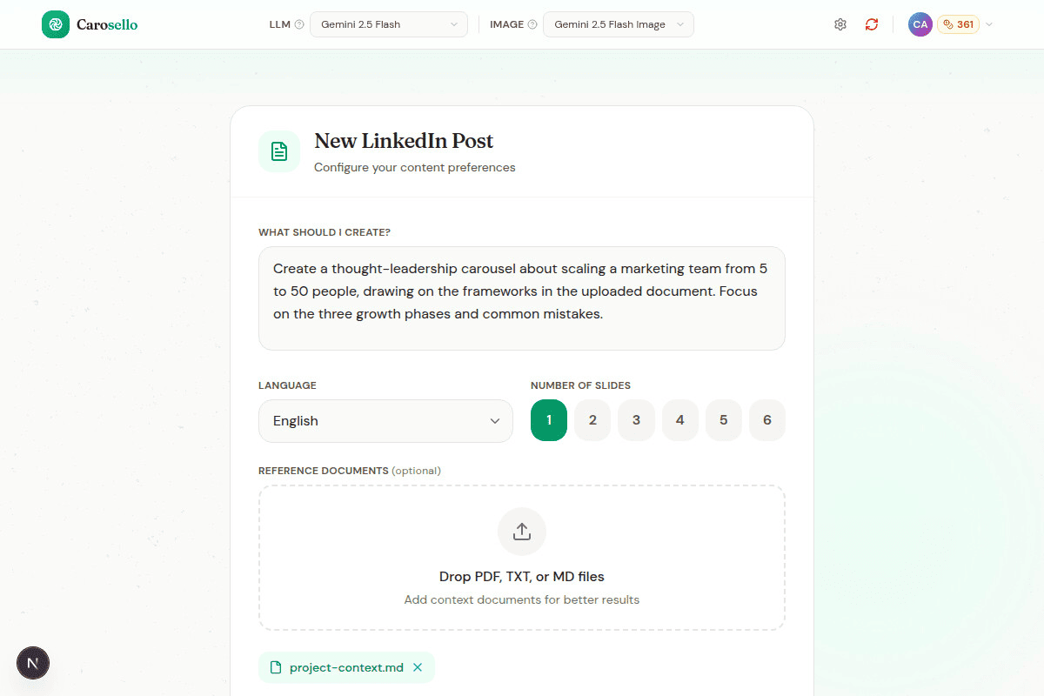Image resolution: width=1044 pixels, height=696 pixels.
Task: Open the CA profile avatar
Action: coord(920,23)
